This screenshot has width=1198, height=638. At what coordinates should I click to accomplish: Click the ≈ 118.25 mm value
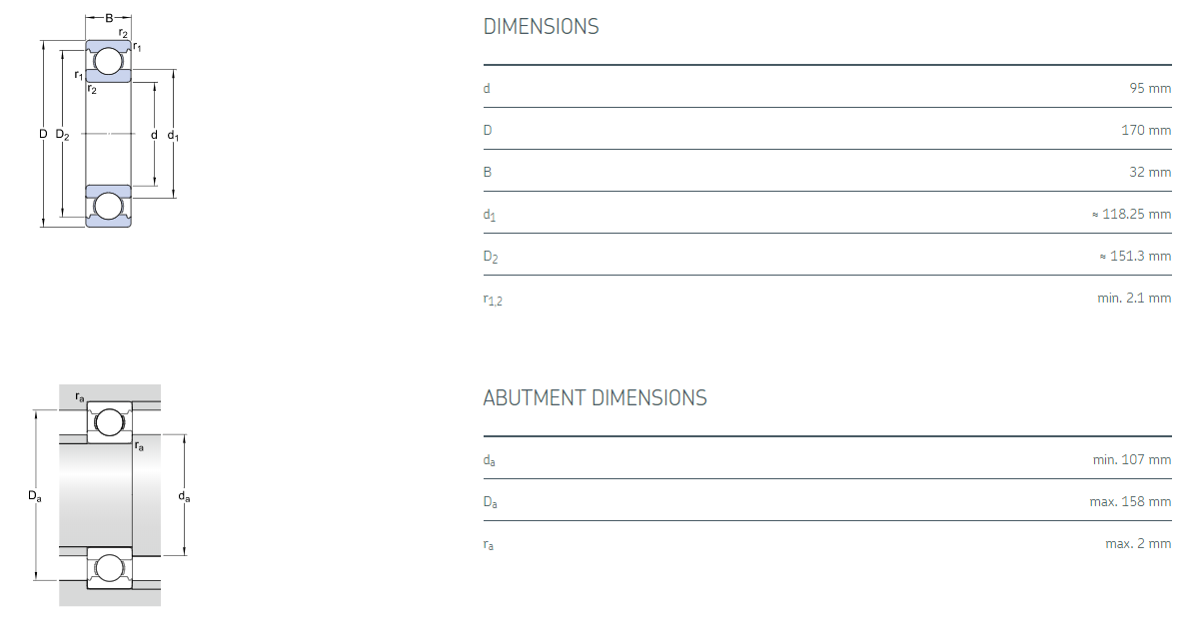click(1131, 214)
